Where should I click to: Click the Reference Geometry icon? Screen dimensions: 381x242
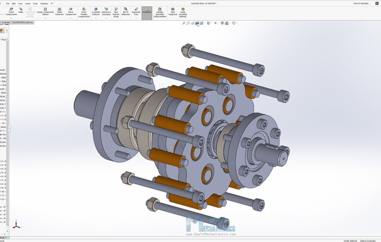point(106,9)
